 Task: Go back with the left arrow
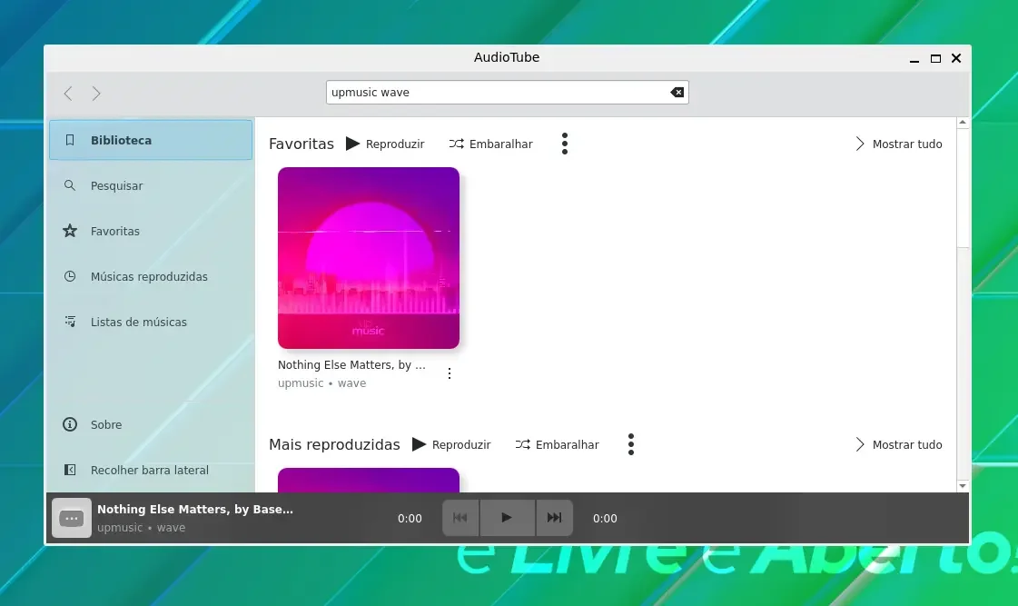pos(68,94)
